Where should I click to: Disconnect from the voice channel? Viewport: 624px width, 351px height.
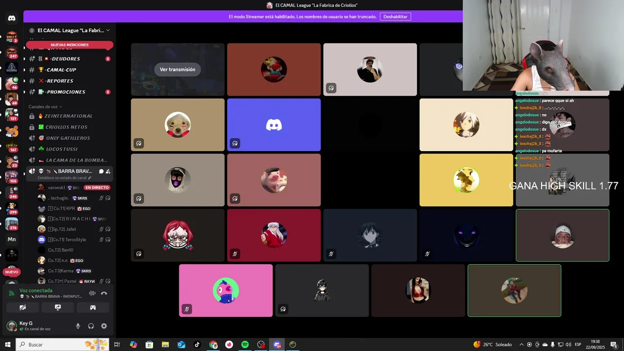(x=104, y=293)
